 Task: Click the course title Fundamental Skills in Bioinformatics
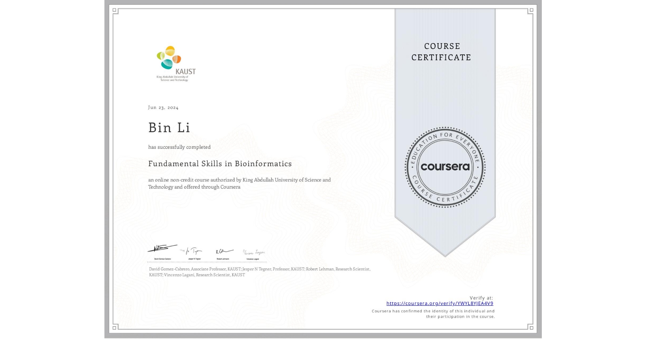(x=220, y=164)
